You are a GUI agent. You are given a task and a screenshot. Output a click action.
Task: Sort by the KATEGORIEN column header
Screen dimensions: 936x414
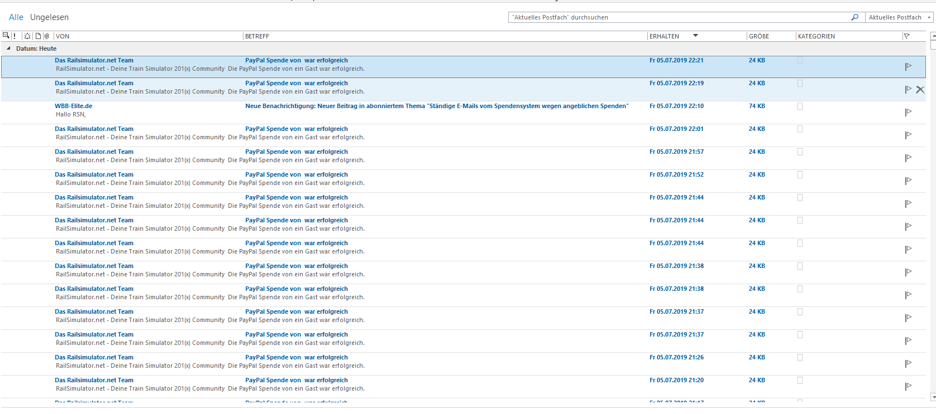[816, 36]
